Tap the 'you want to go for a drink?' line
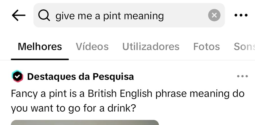This screenshot has height=125, width=255. click(x=73, y=108)
